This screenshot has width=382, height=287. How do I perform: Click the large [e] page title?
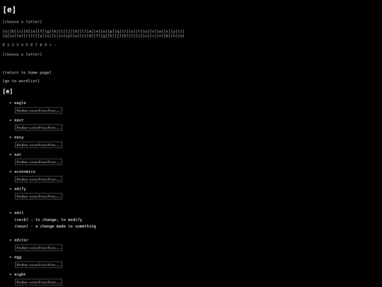coord(9,10)
